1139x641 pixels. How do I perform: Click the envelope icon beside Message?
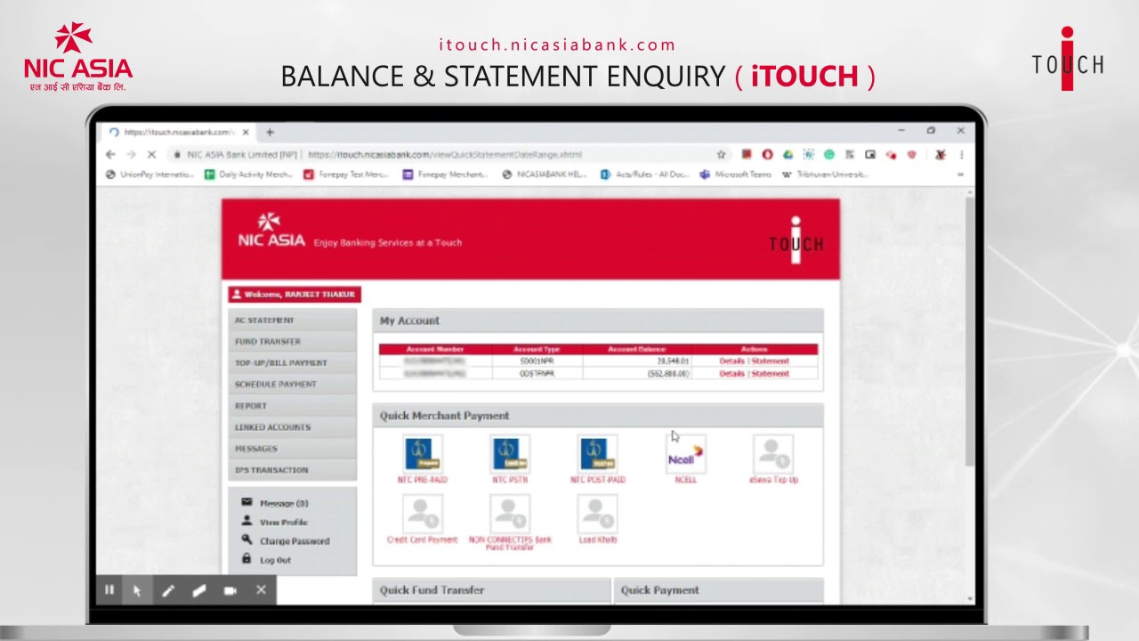tap(246, 502)
